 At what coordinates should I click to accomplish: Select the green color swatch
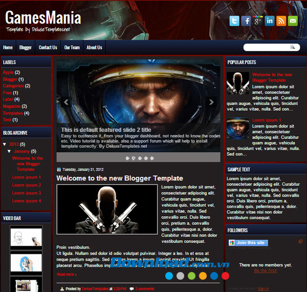[191, 276]
